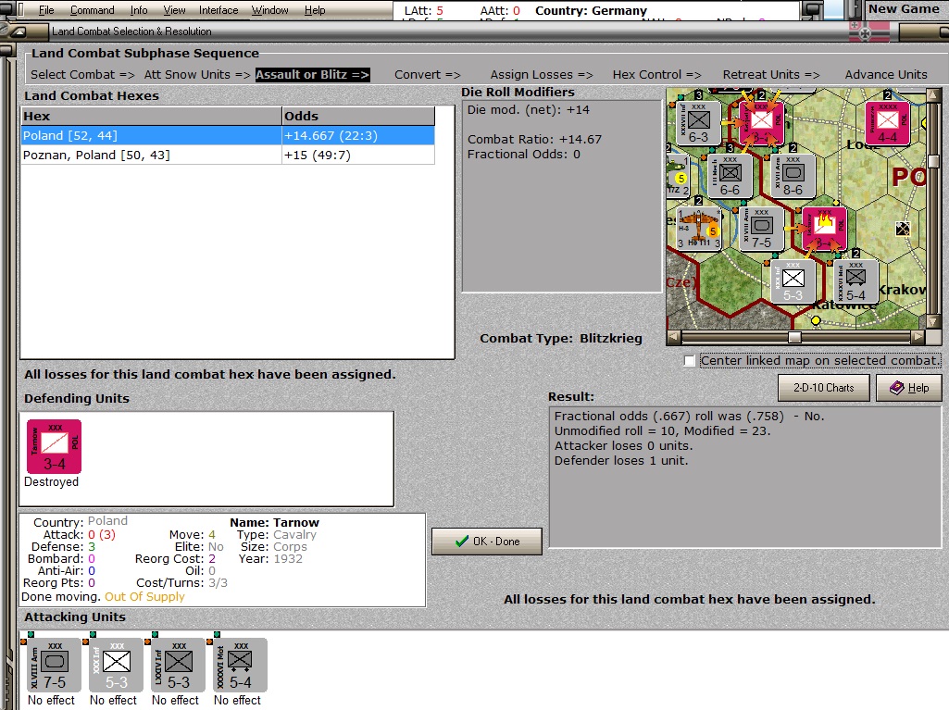This screenshot has width=949, height=710.
Task: Confirm with the OK - Done button
Action: [x=487, y=542]
